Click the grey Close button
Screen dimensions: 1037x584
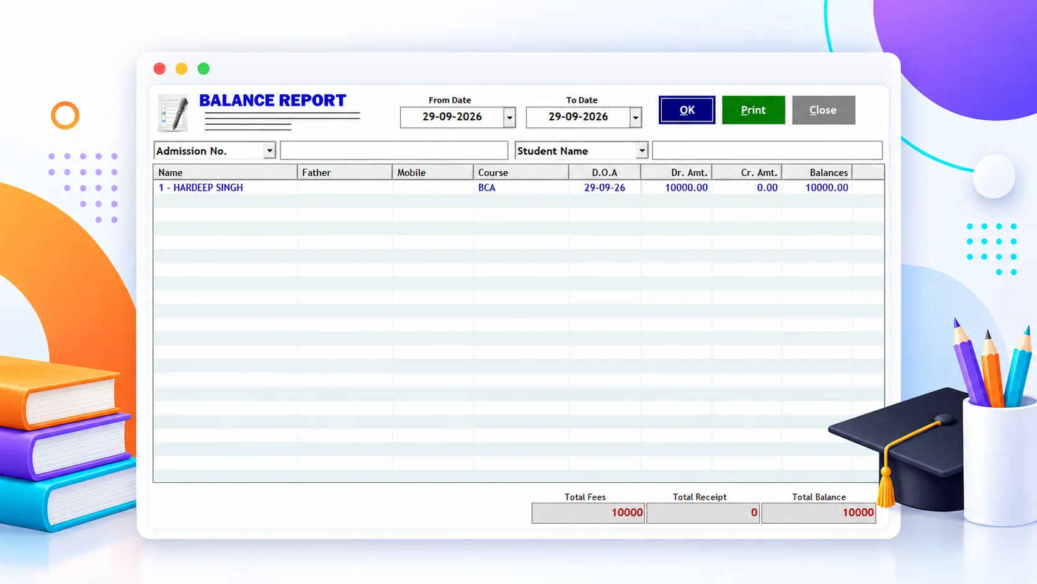pos(823,110)
